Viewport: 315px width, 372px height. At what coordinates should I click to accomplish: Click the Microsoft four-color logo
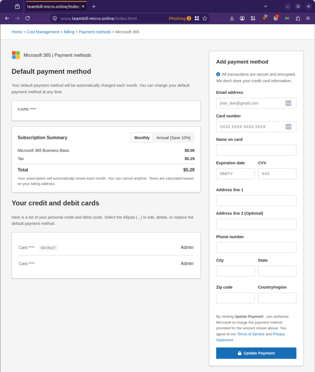(16, 55)
